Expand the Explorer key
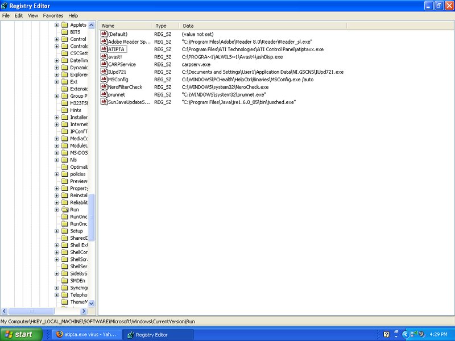Viewport: 455px width, 341px height. click(56, 74)
